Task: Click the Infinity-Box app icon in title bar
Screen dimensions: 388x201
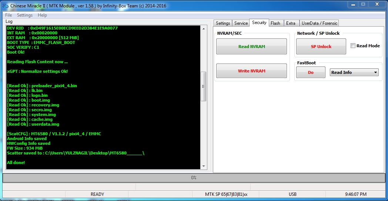Action: (x=6, y=6)
